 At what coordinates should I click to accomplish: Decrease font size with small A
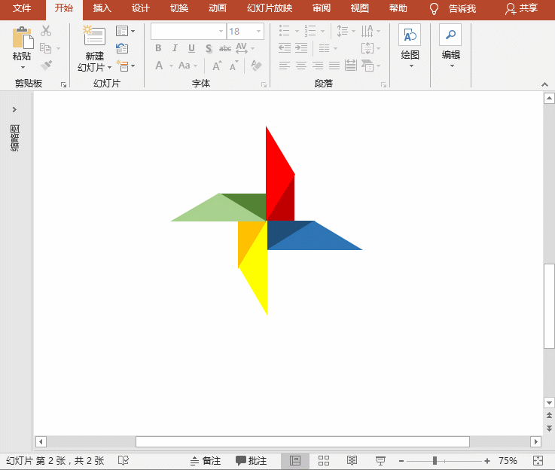pyautogui.click(x=233, y=66)
